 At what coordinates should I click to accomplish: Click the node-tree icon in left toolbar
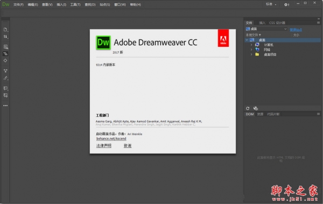click(x=5, y=71)
